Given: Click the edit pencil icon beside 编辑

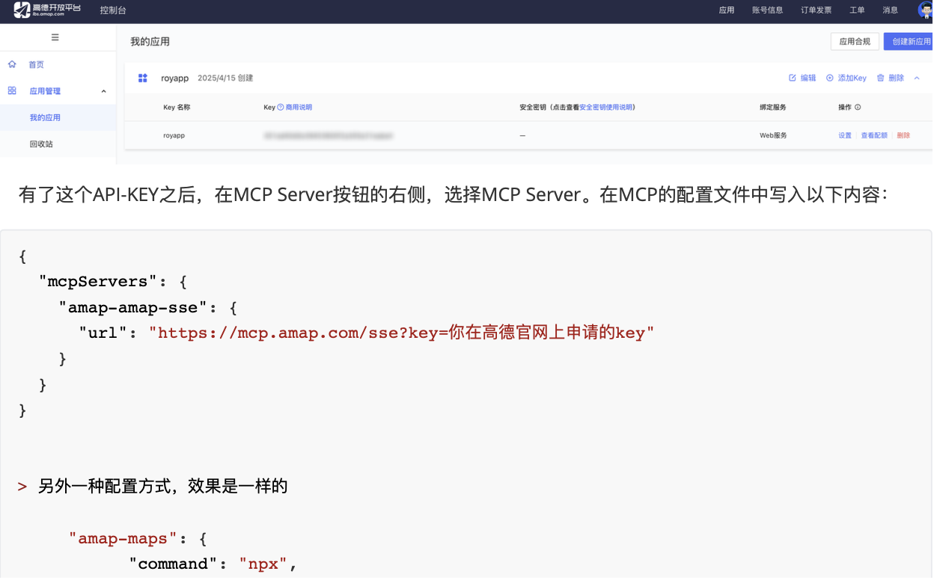Looking at the screenshot, I should (x=793, y=78).
